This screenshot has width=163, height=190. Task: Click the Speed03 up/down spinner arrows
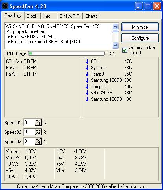38,141
